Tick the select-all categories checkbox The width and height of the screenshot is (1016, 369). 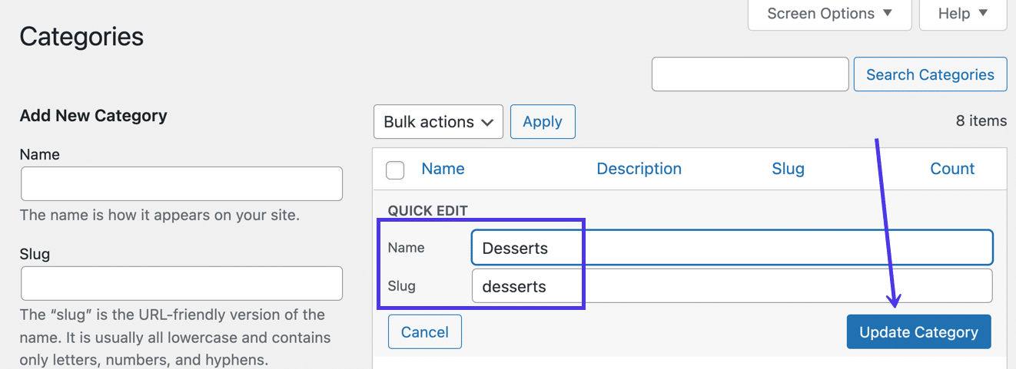point(395,170)
